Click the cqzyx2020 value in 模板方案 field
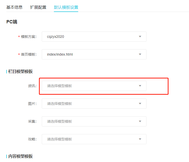The width and height of the screenshot is (189, 162). (x=55, y=37)
